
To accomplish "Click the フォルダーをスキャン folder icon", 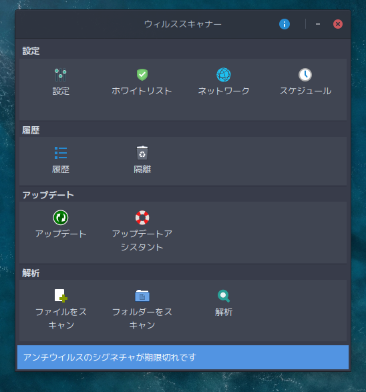I will 142,295.
